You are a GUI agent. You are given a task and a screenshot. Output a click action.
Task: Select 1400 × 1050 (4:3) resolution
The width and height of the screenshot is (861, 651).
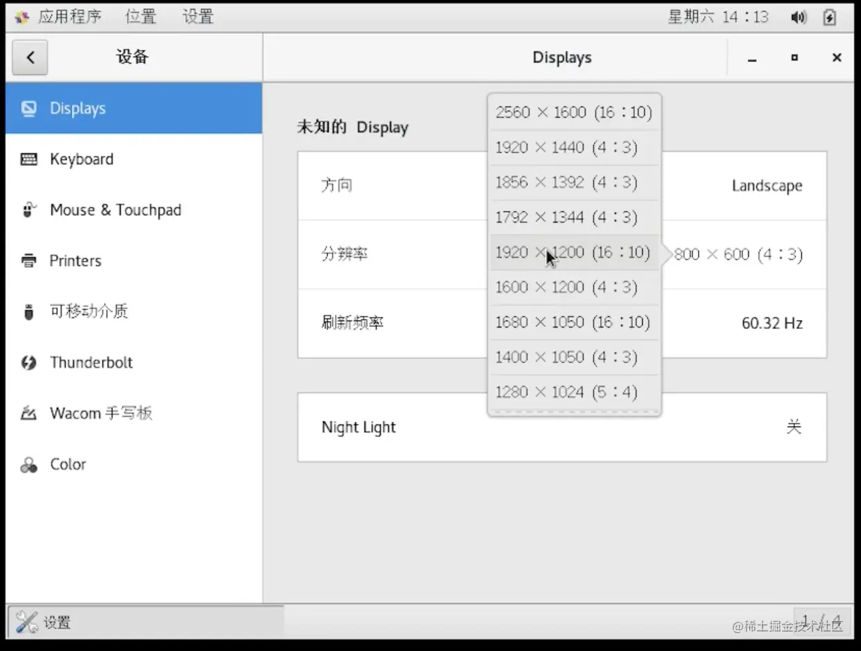click(574, 357)
